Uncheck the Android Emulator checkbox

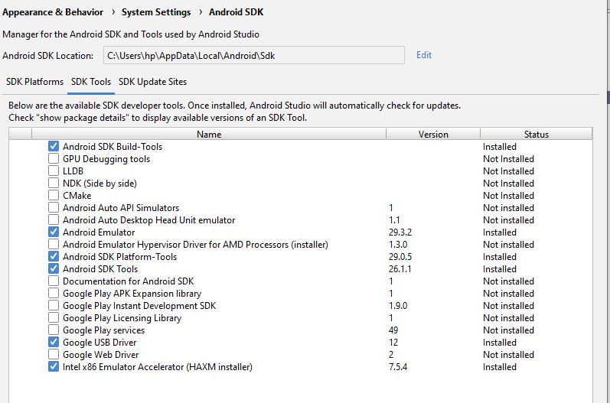pyautogui.click(x=54, y=232)
